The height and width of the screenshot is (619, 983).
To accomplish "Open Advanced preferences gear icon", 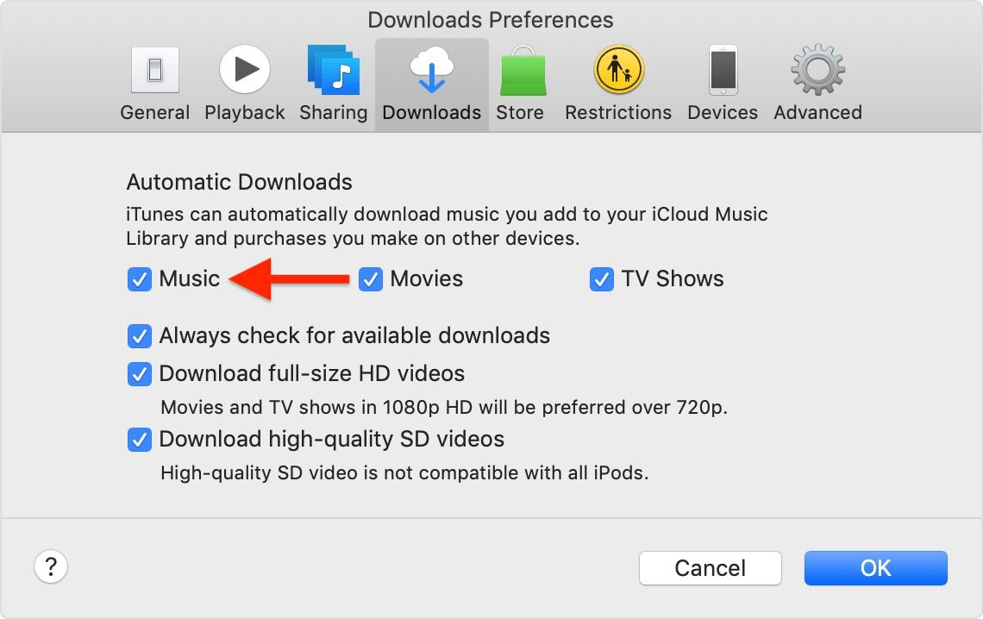I will (817, 71).
